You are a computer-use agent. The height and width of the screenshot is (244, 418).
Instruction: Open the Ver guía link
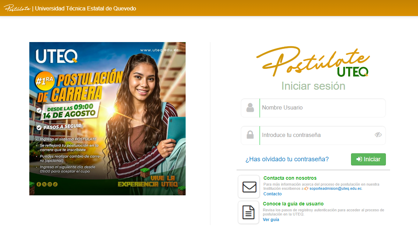[271, 220]
